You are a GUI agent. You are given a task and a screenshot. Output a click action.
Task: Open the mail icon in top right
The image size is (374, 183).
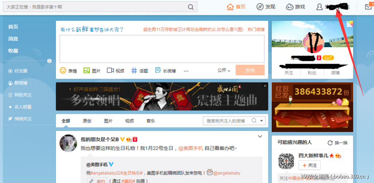(368, 7)
